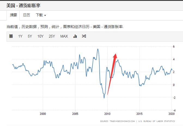Open the 摘要 tab

click(x=13, y=15)
